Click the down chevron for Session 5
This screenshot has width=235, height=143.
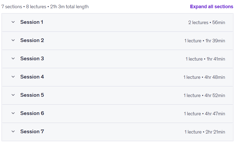(x=13, y=95)
